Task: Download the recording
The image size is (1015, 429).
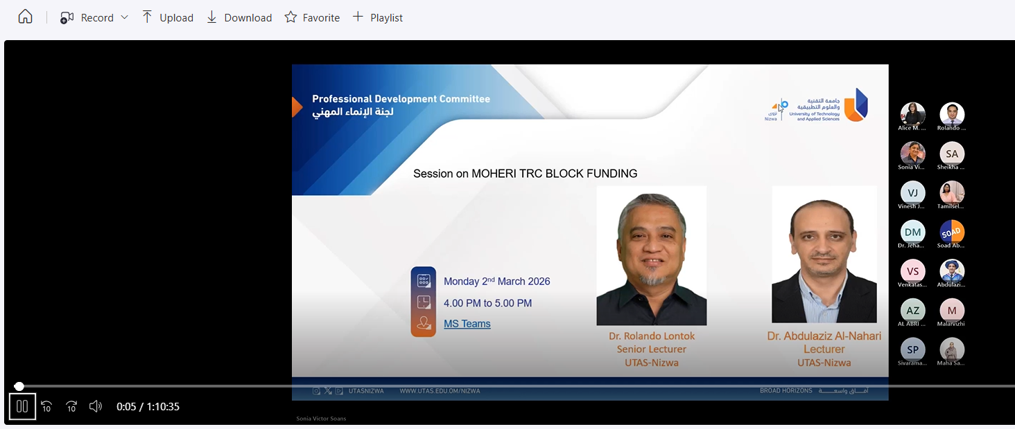Action: 239,17
